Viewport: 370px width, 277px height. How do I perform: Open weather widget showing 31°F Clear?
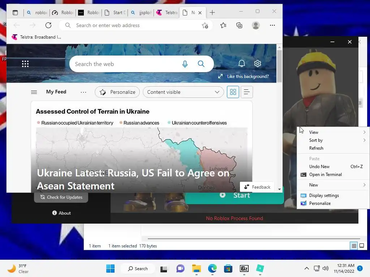pos(18,268)
